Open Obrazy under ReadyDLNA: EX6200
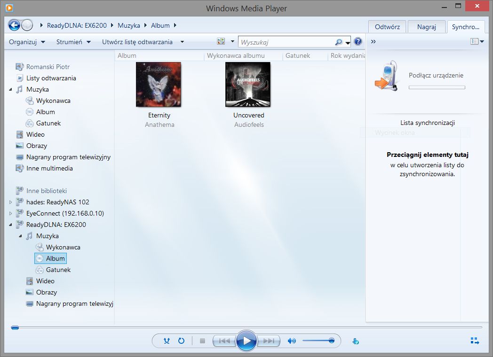493x357 pixels. click(x=46, y=292)
